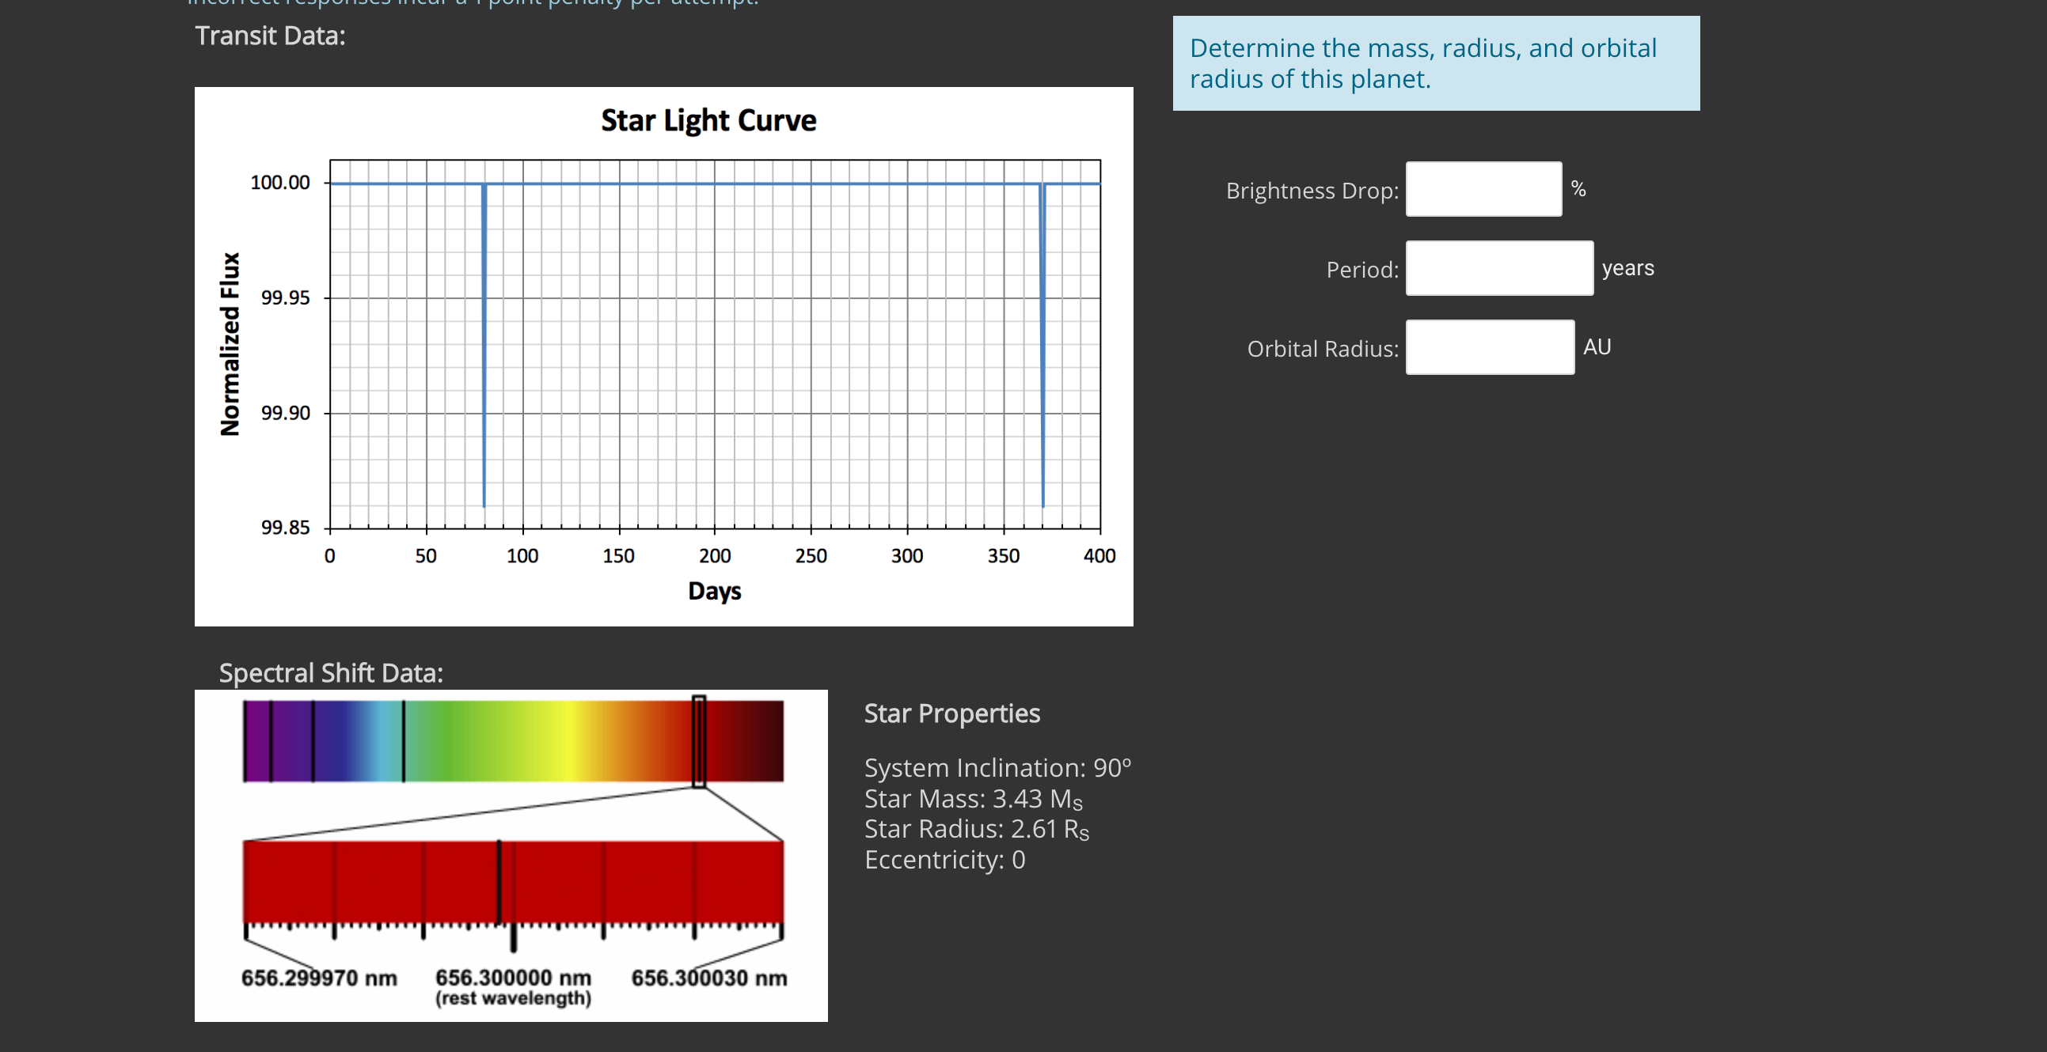This screenshot has height=1052, width=2047.
Task: Select the first transit dip on the light curve
Action: (483, 342)
